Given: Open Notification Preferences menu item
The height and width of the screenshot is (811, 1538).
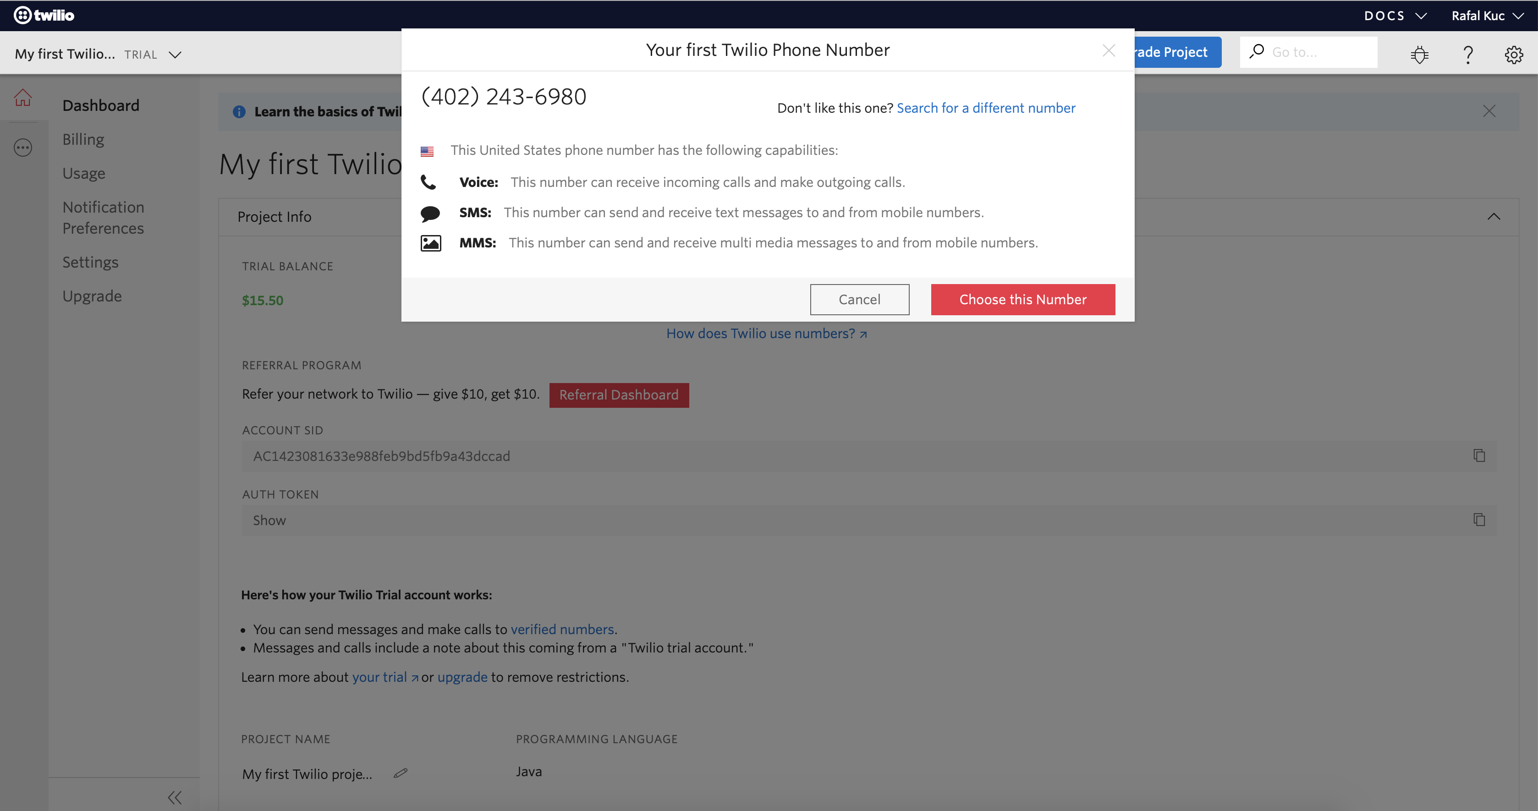Looking at the screenshot, I should (104, 218).
